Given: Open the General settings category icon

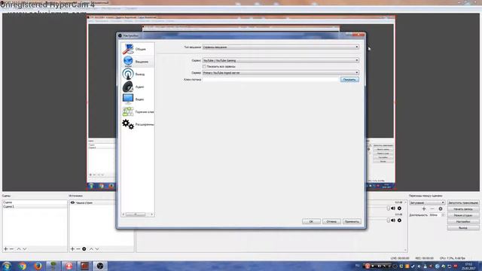Looking at the screenshot, I should click(x=128, y=49).
